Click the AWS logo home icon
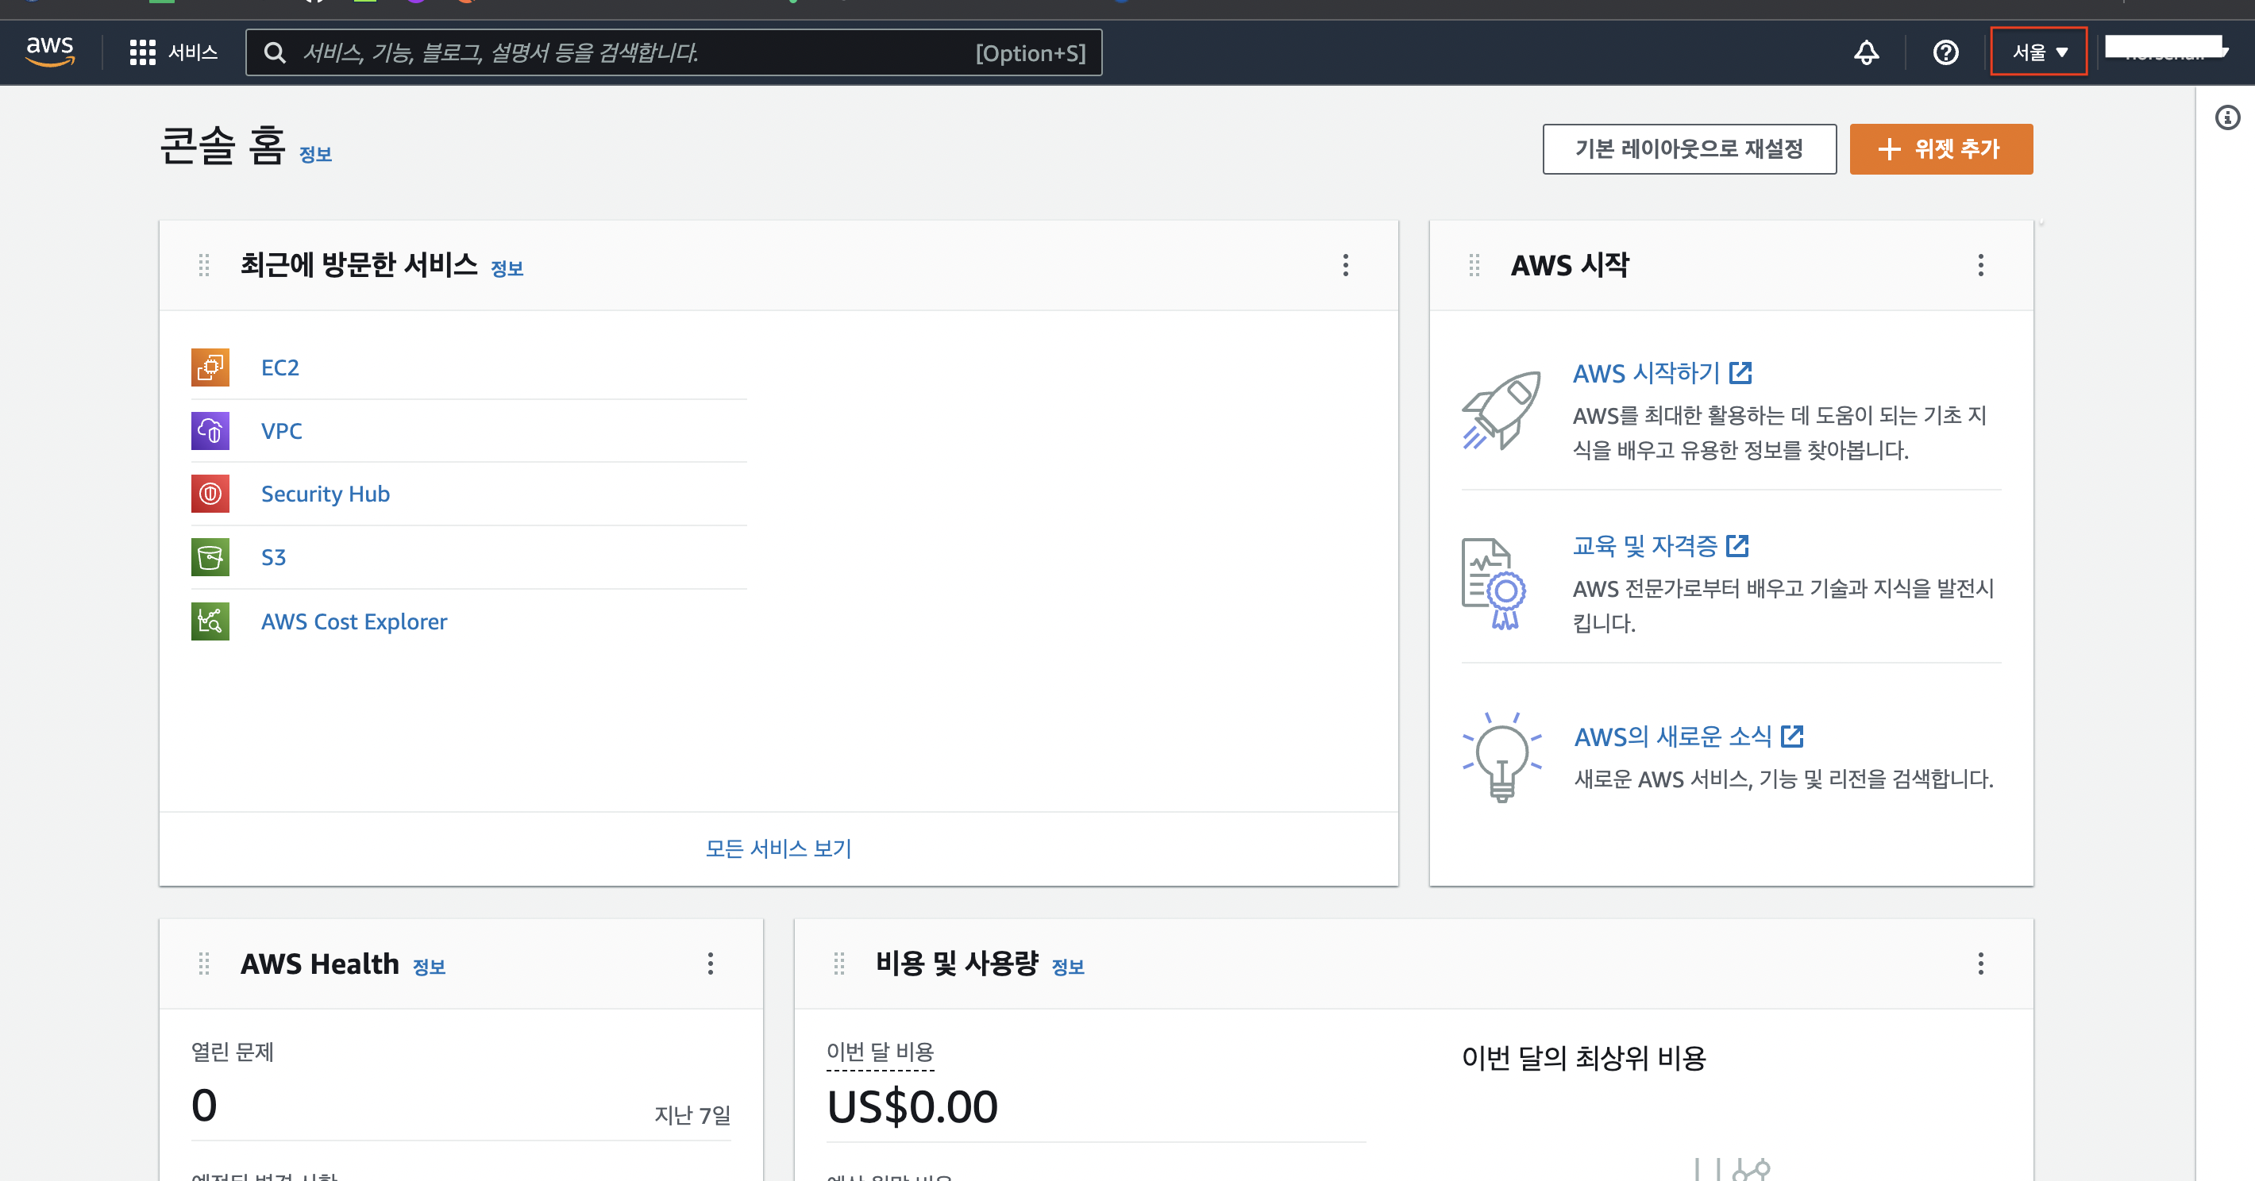This screenshot has width=2255, height=1181. coord(50,51)
